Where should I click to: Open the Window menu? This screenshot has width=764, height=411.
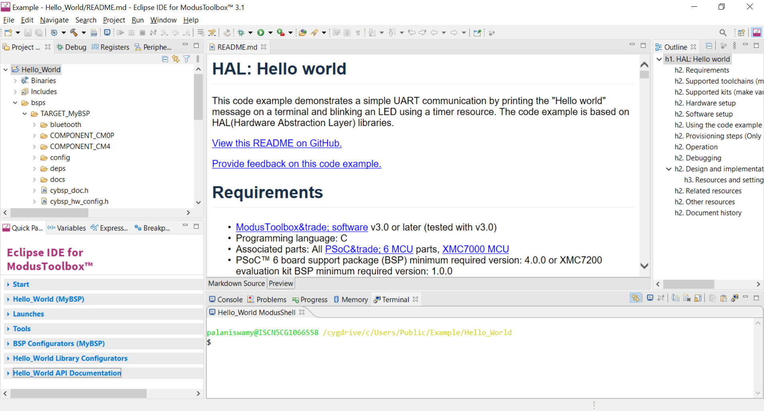(163, 20)
